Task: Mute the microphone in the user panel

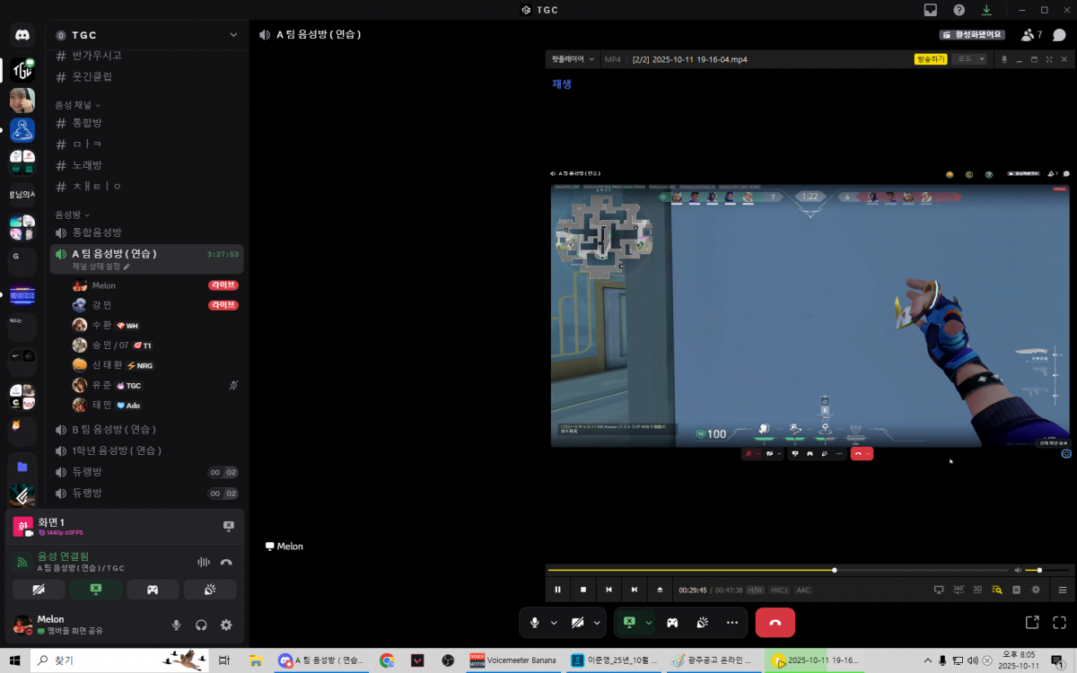Action: point(177,625)
